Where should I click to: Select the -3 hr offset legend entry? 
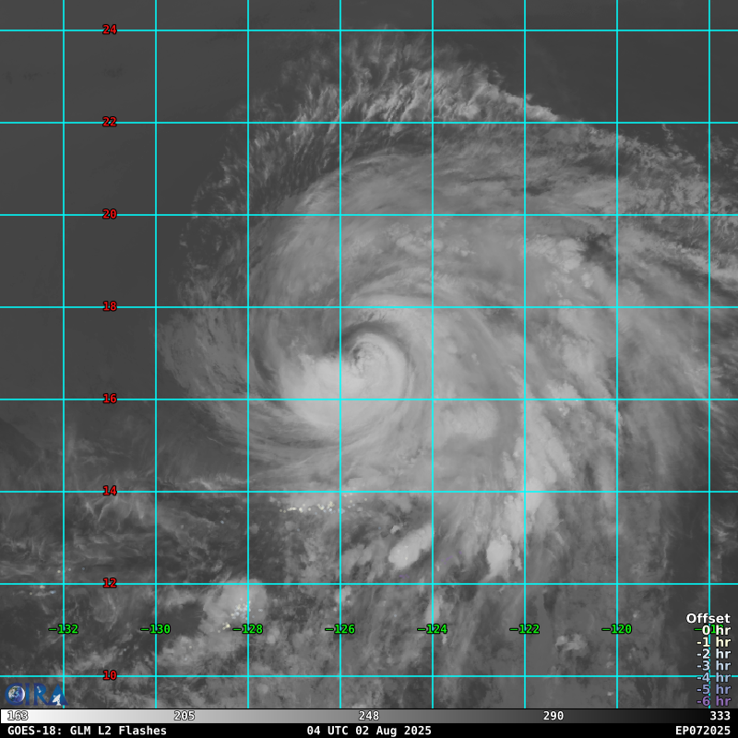tap(713, 666)
